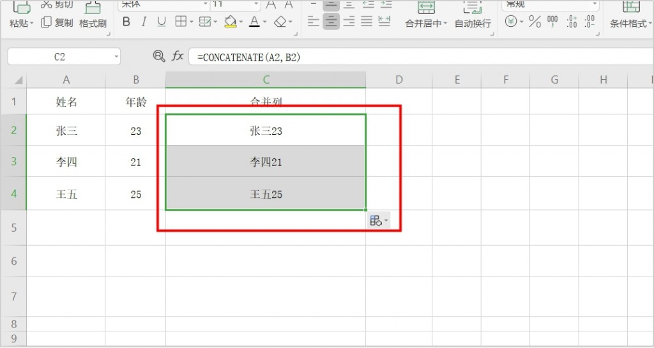
Task: Expand the Name Box dropdown showing C2
Action: pos(116,57)
